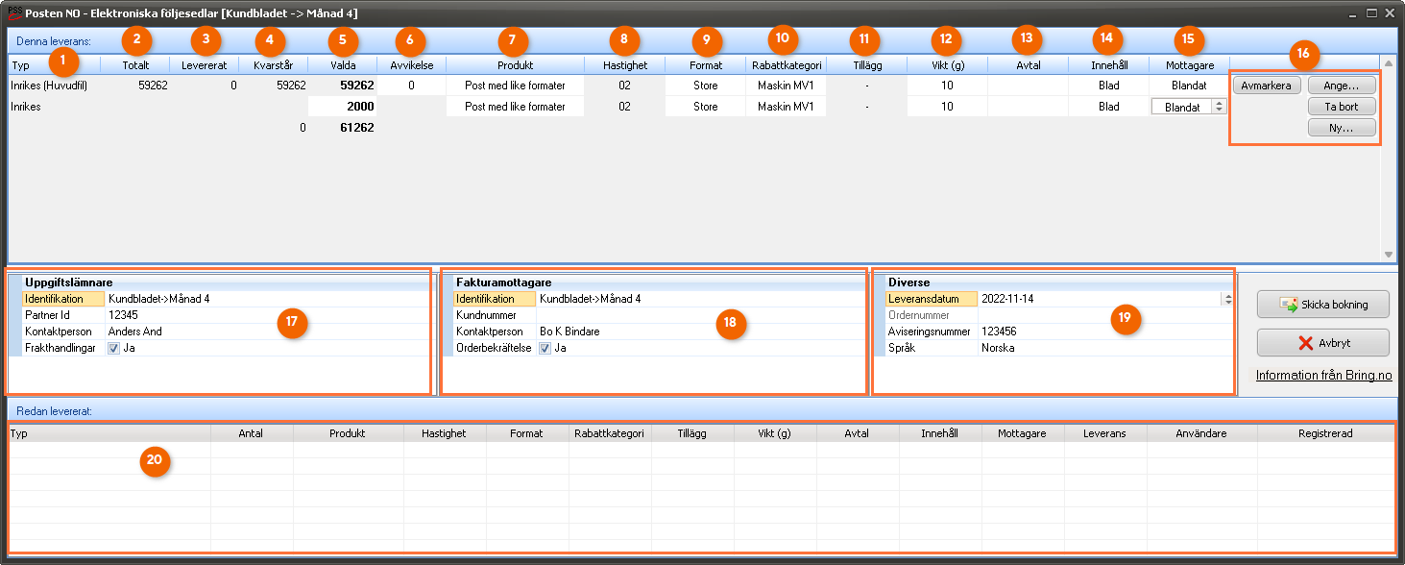
Task: Click the Kvarstår column header
Action: click(274, 65)
